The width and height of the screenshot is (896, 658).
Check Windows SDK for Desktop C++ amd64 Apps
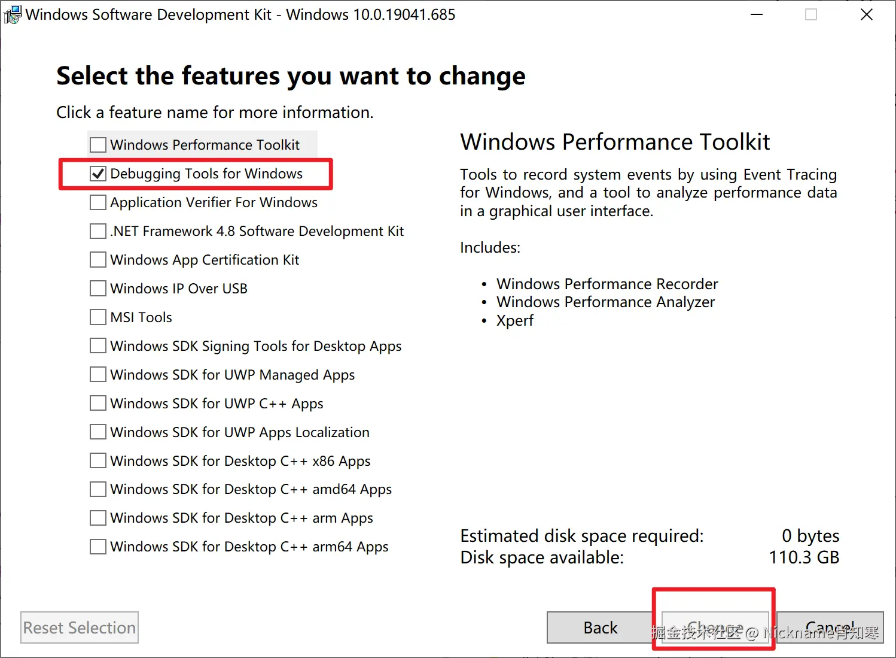click(98, 489)
